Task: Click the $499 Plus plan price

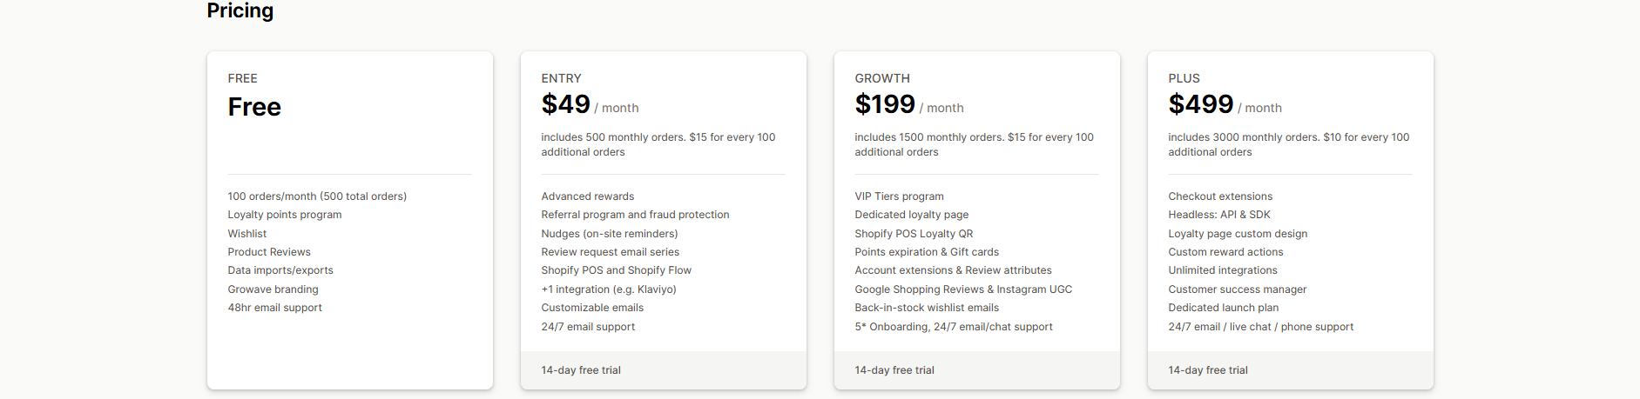Action: tap(1201, 104)
